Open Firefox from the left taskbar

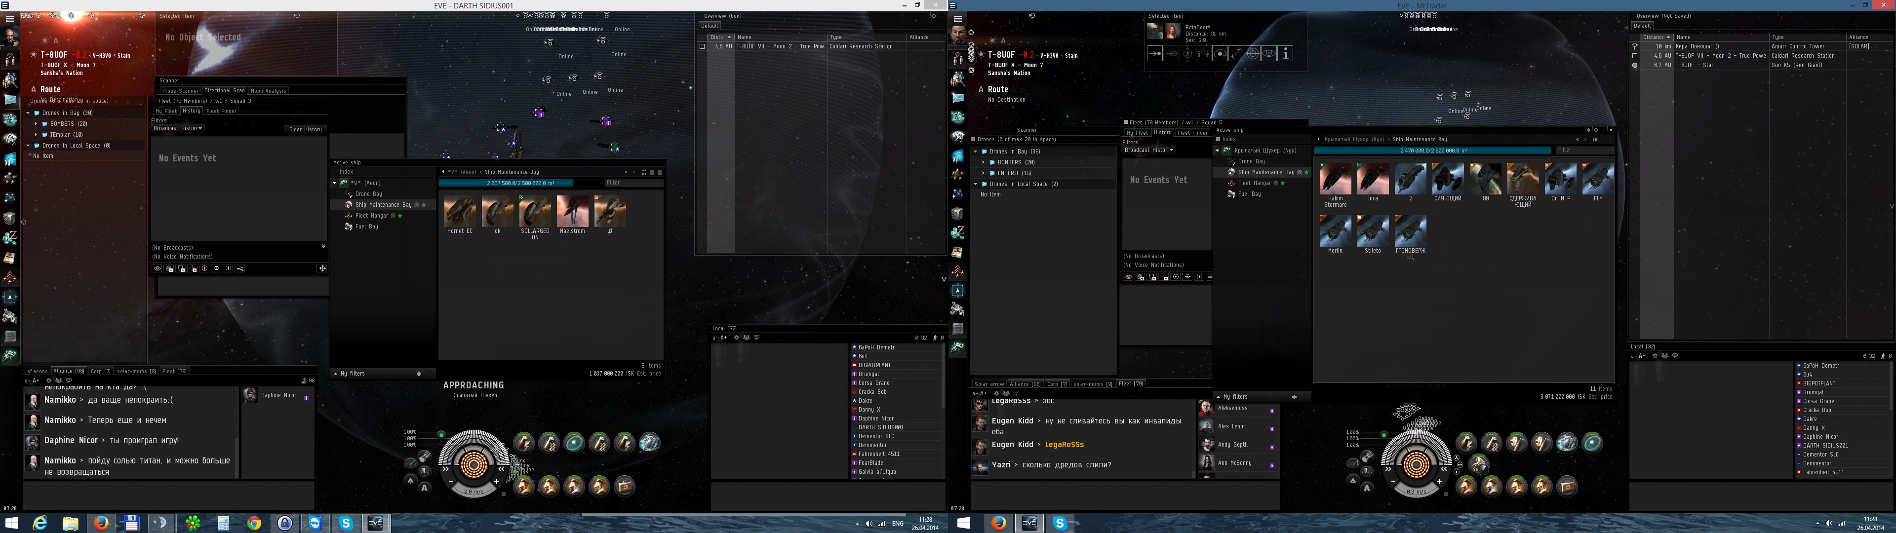pyautogui.click(x=101, y=524)
